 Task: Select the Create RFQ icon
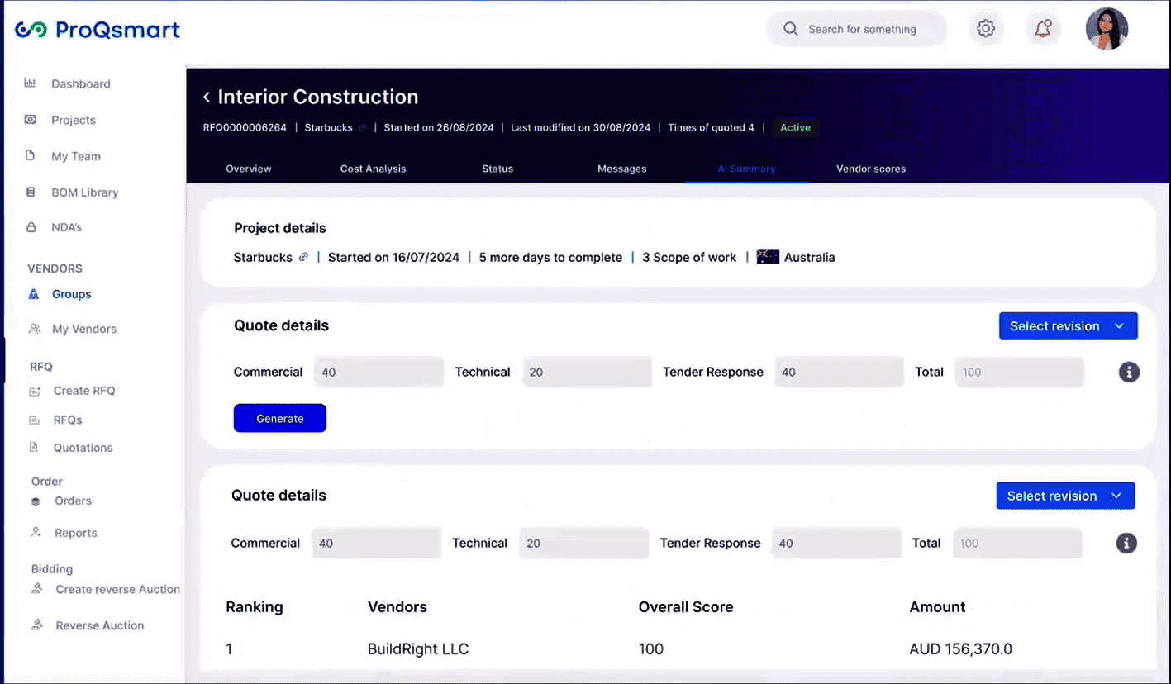[x=36, y=390]
